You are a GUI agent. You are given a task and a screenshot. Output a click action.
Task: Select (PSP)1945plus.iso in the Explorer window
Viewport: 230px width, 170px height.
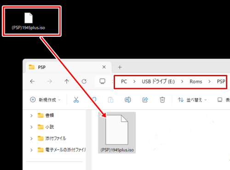click(117, 133)
